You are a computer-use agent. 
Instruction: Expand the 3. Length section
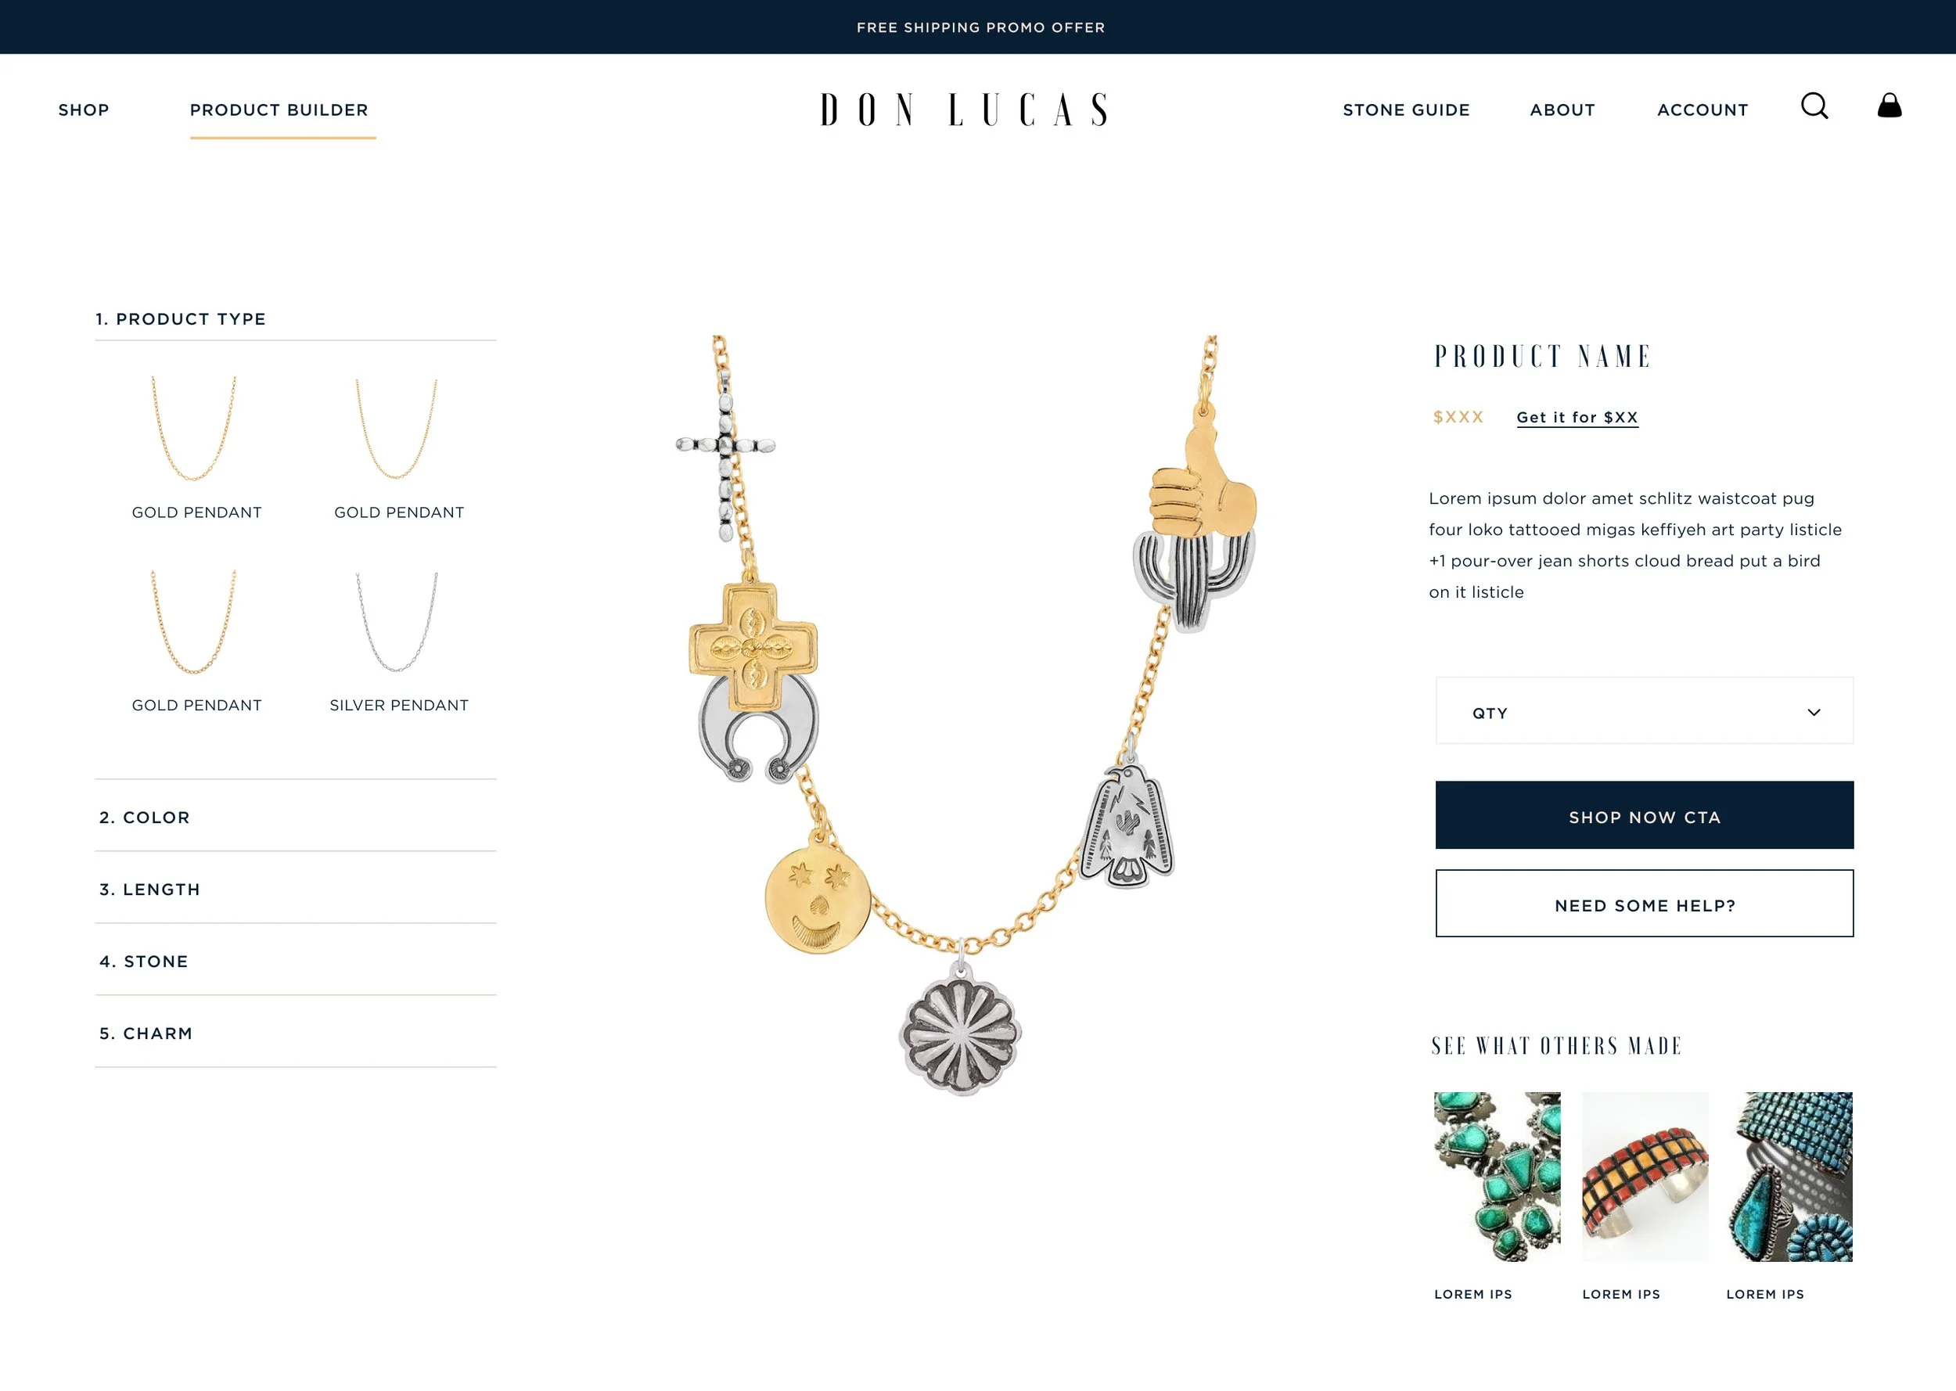pyautogui.click(x=296, y=889)
